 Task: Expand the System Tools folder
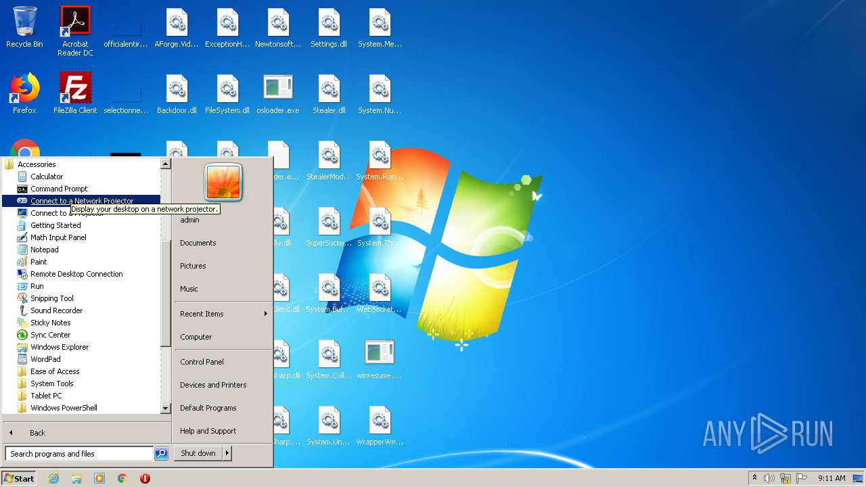pos(81,384)
